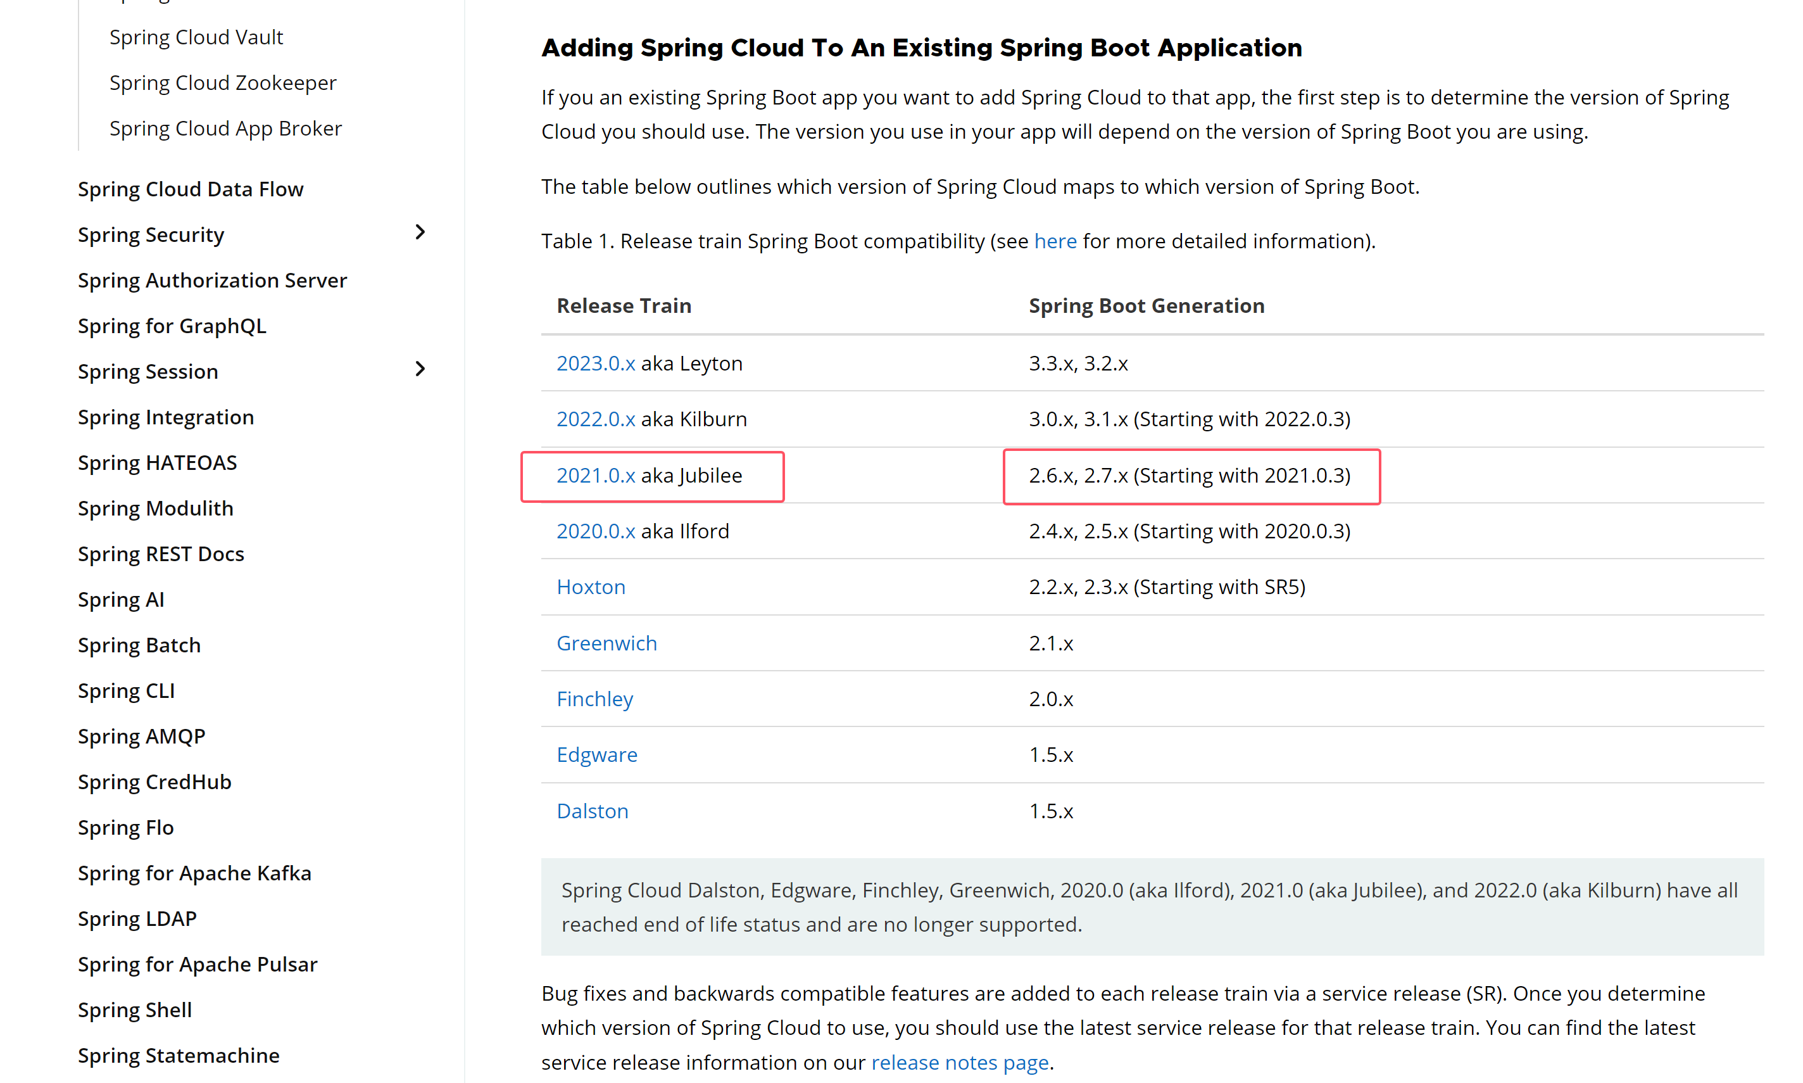Navigate to Spring Modulith

[x=156, y=509]
